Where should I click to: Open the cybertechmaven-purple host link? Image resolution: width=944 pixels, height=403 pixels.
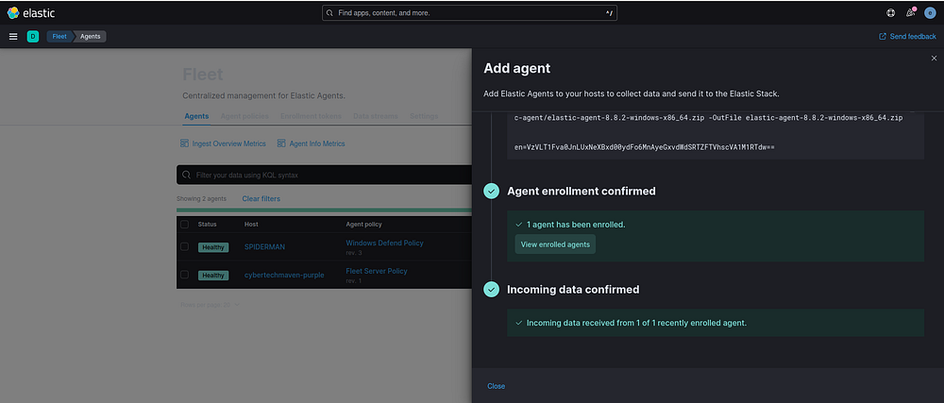(x=284, y=275)
